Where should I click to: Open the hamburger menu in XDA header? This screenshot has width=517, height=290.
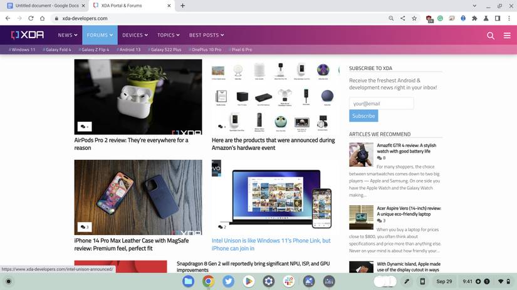pyautogui.click(x=507, y=35)
